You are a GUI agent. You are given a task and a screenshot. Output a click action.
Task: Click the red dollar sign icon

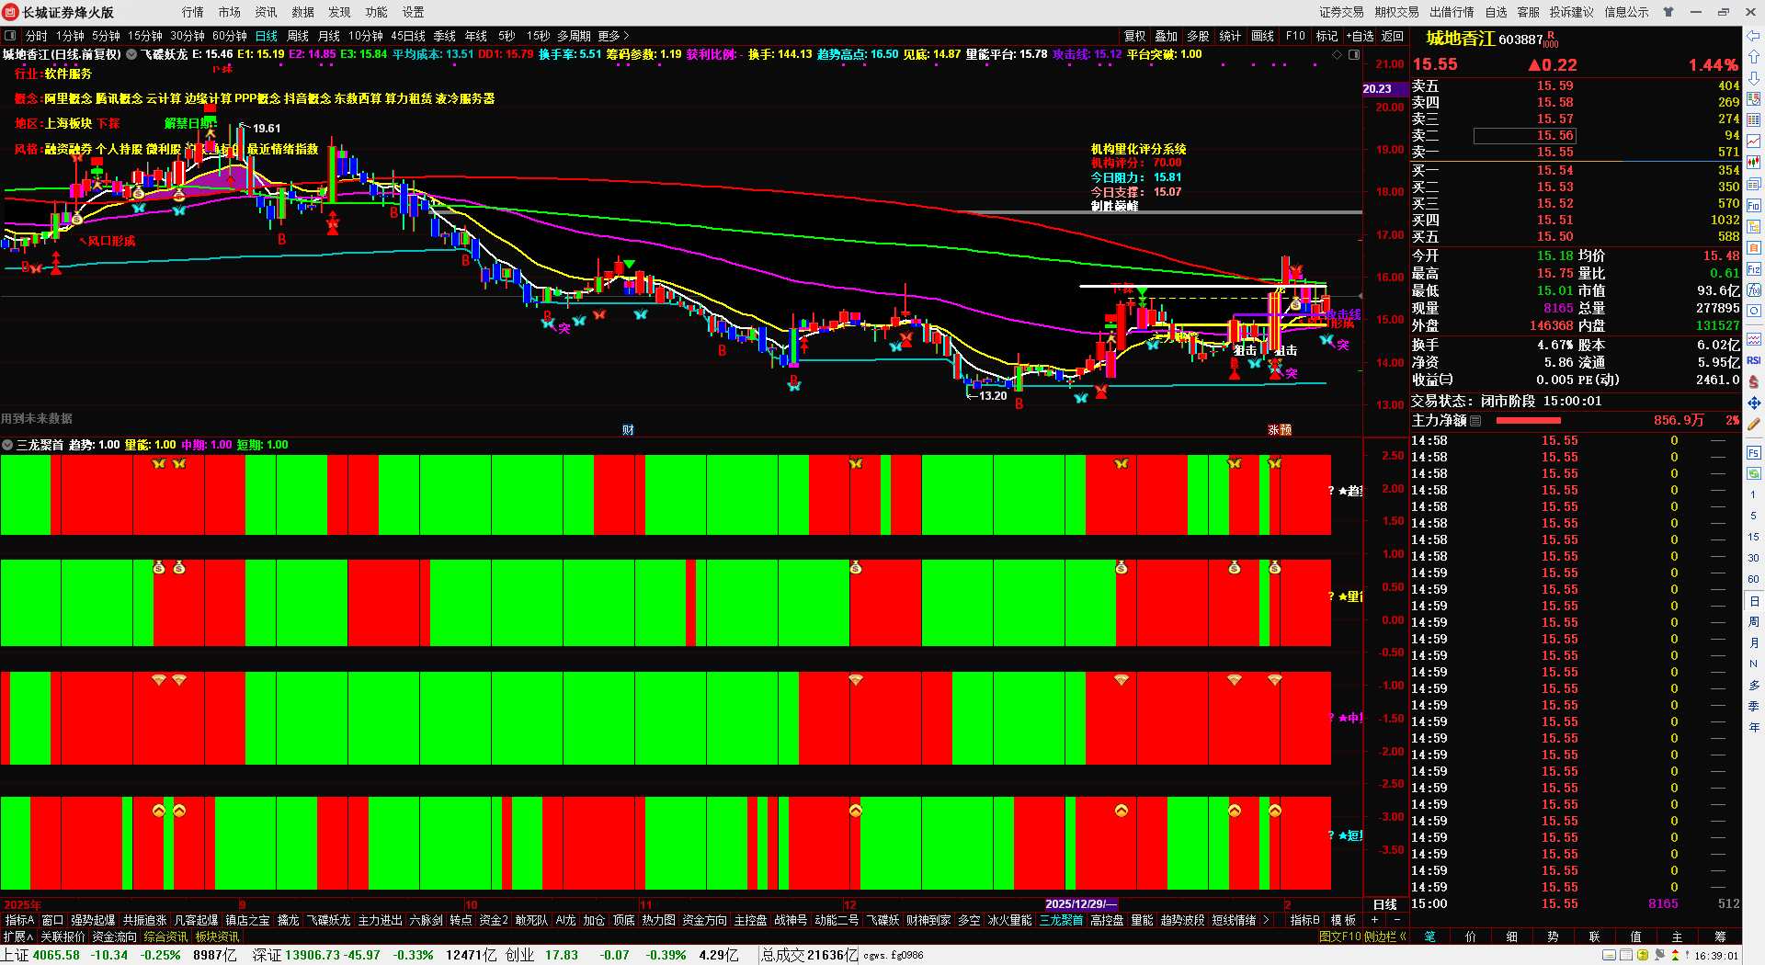pyautogui.click(x=1754, y=381)
